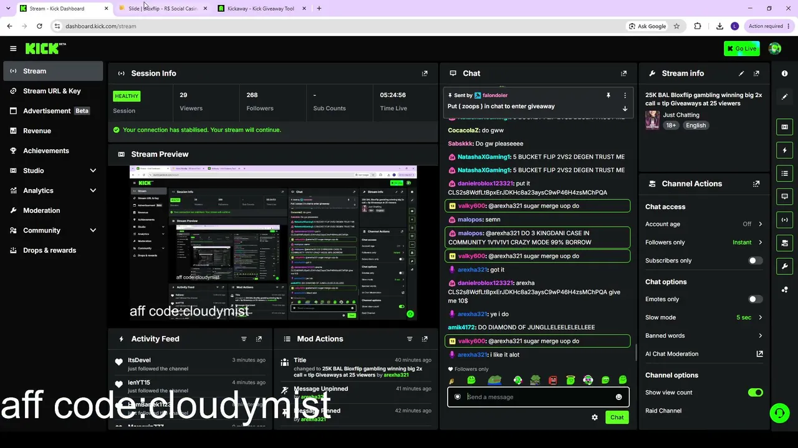Open chat settings gear icon
Viewport: 798px width, 448px height.
pos(595,418)
